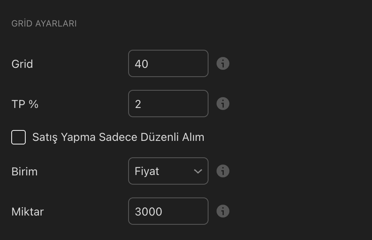
Task: Place cursor on the 40 value
Action: click(142, 64)
